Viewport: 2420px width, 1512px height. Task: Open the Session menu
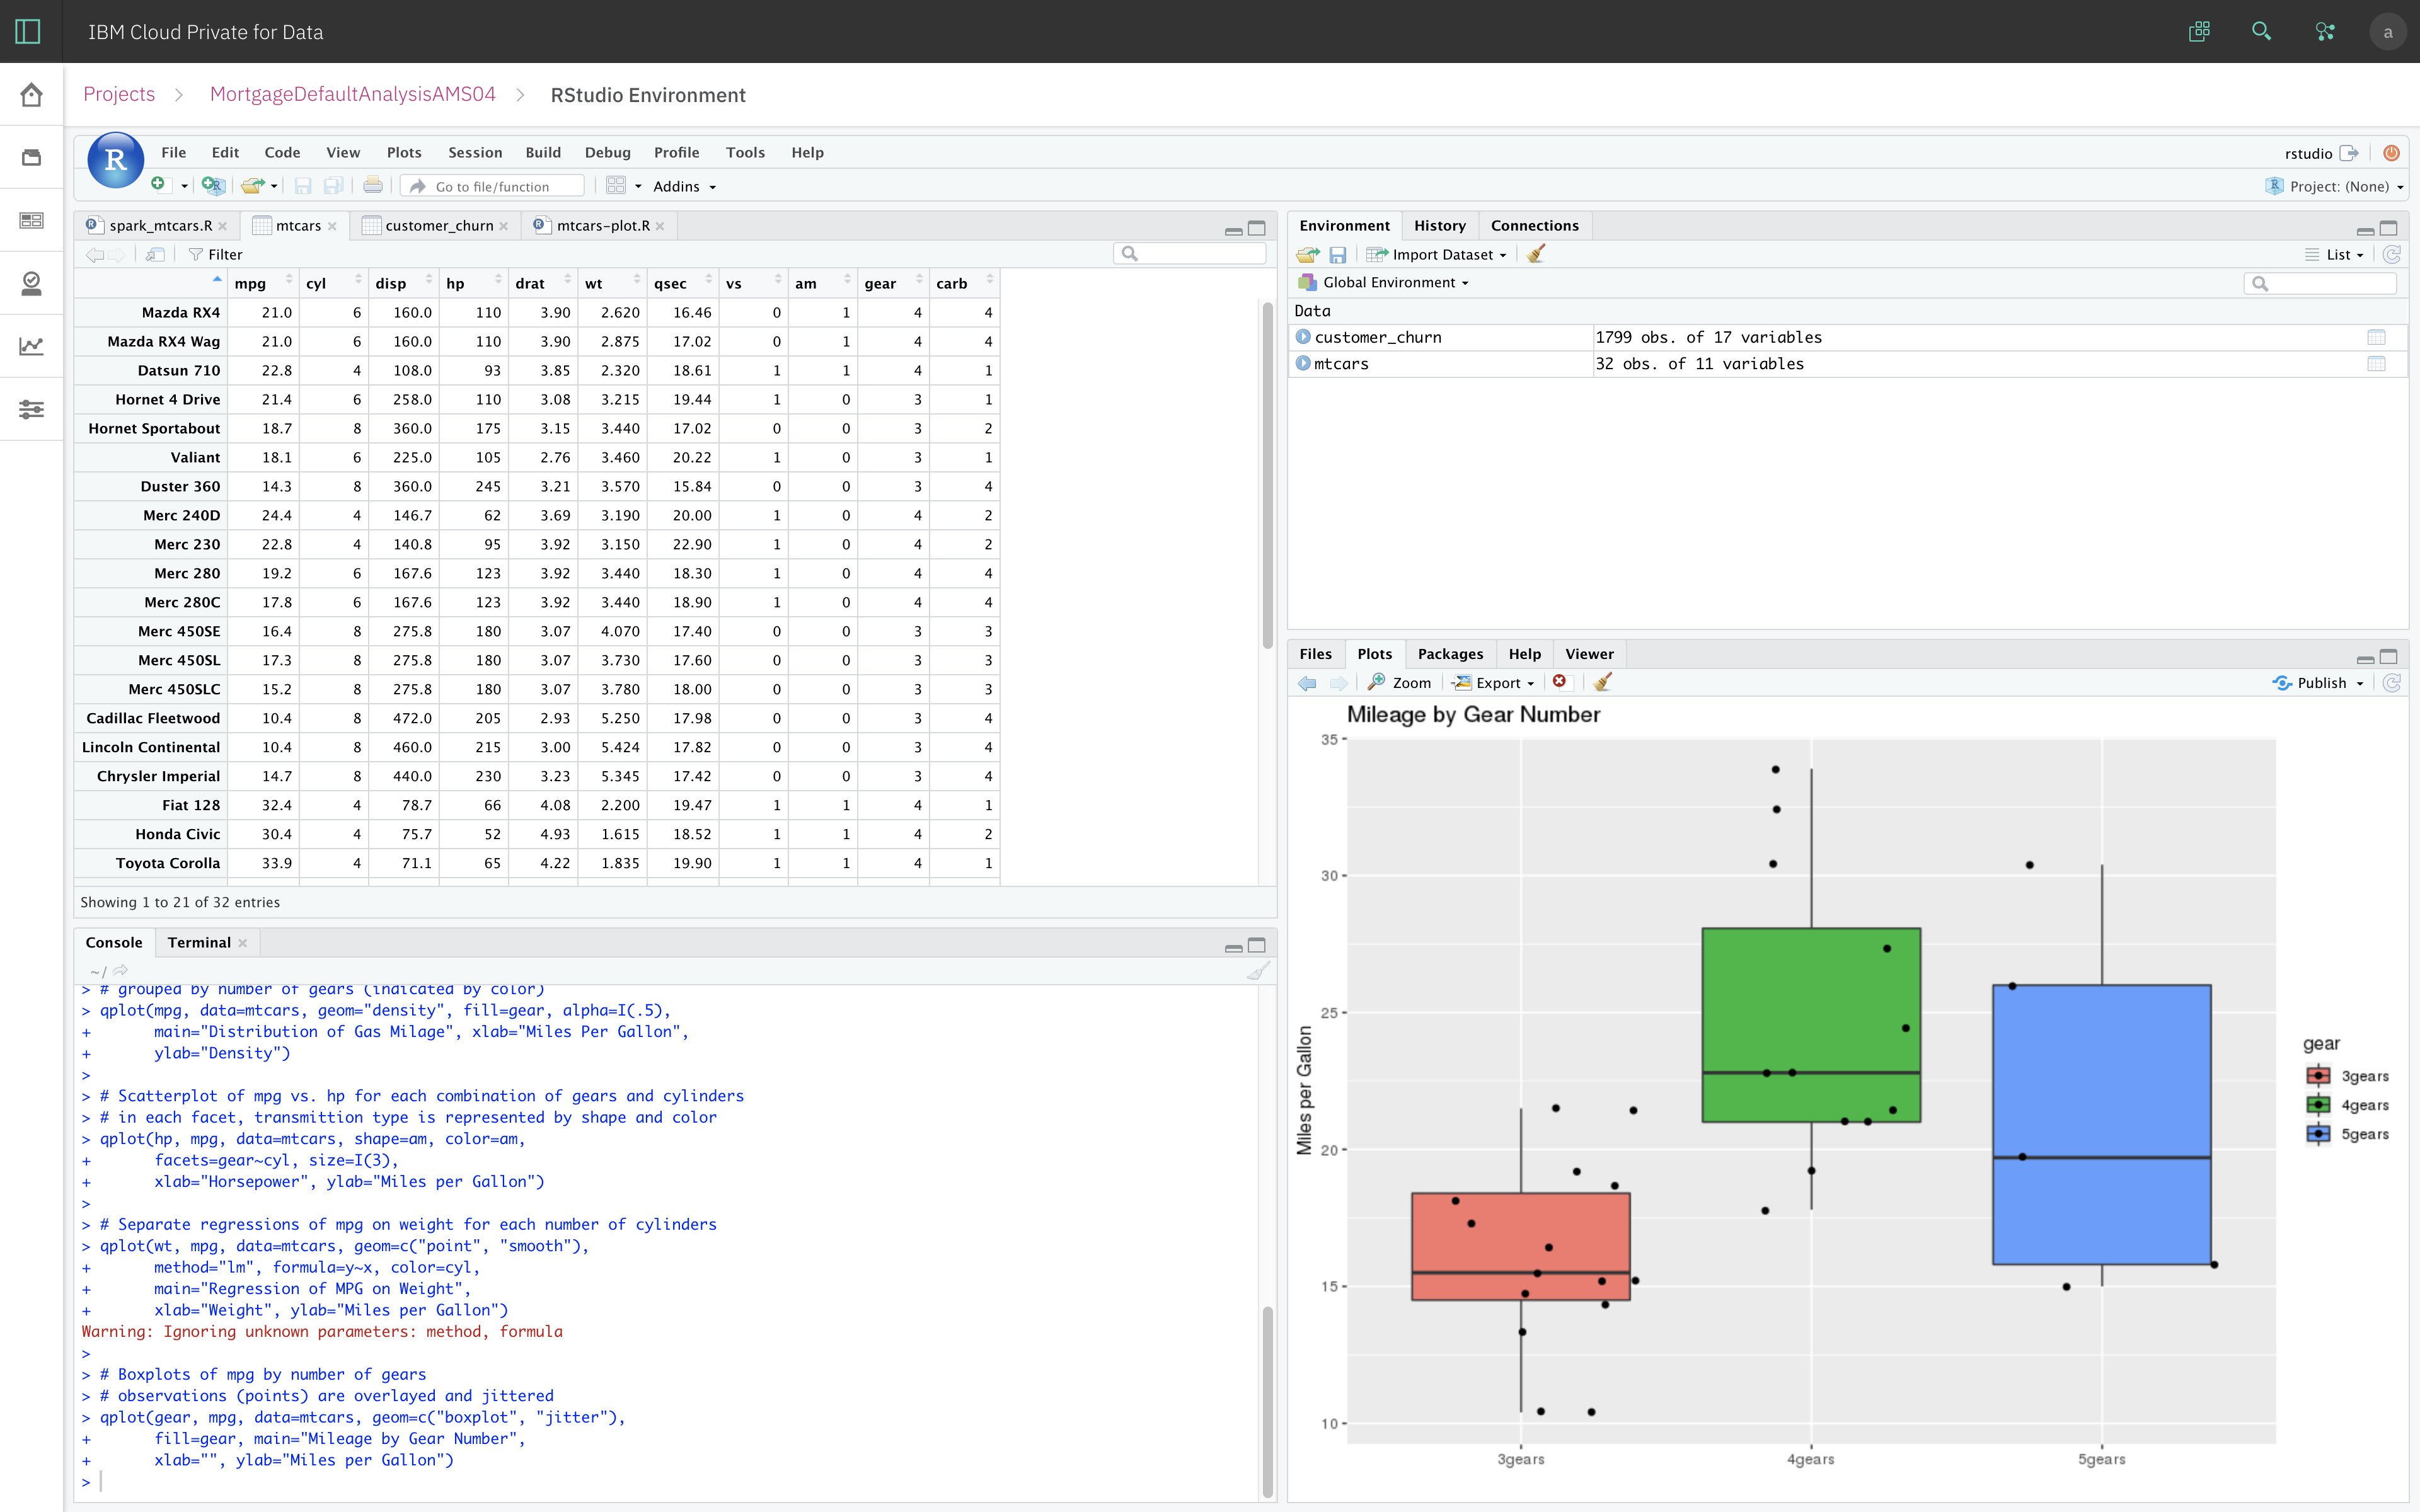pyautogui.click(x=474, y=152)
